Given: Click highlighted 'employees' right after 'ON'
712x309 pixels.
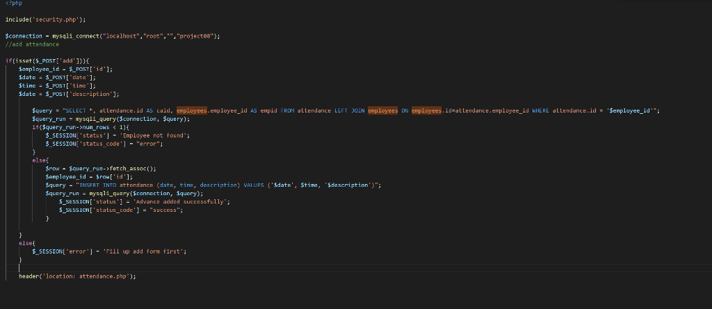Looking at the screenshot, I should [x=427, y=110].
